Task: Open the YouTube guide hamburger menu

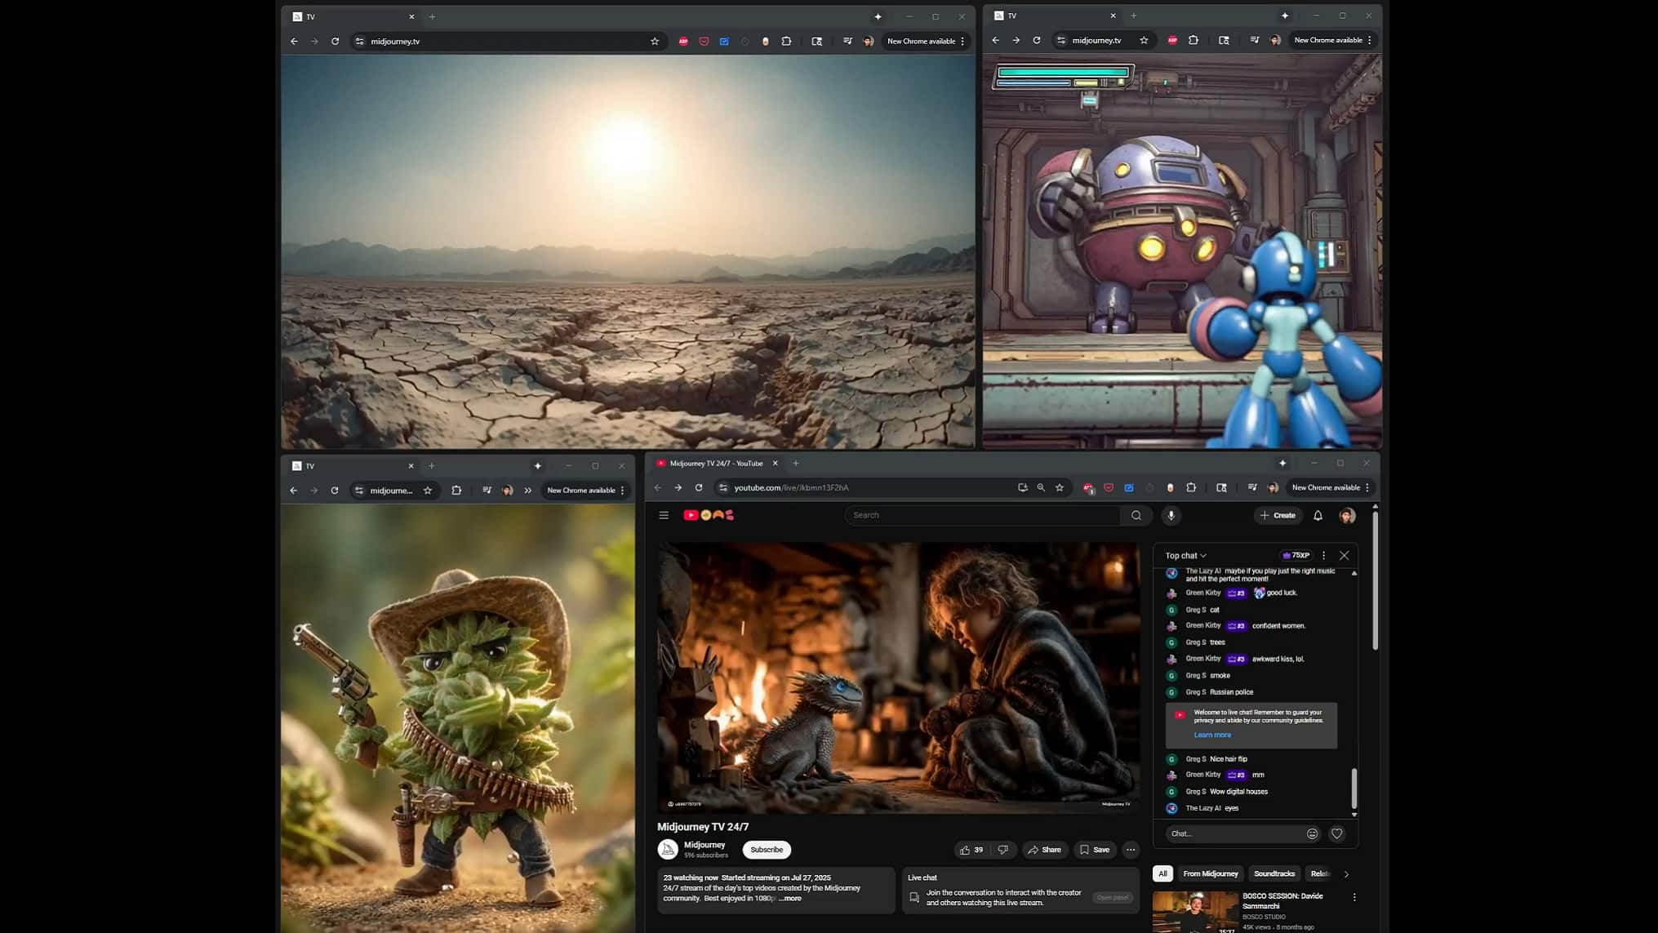Action: [664, 515]
